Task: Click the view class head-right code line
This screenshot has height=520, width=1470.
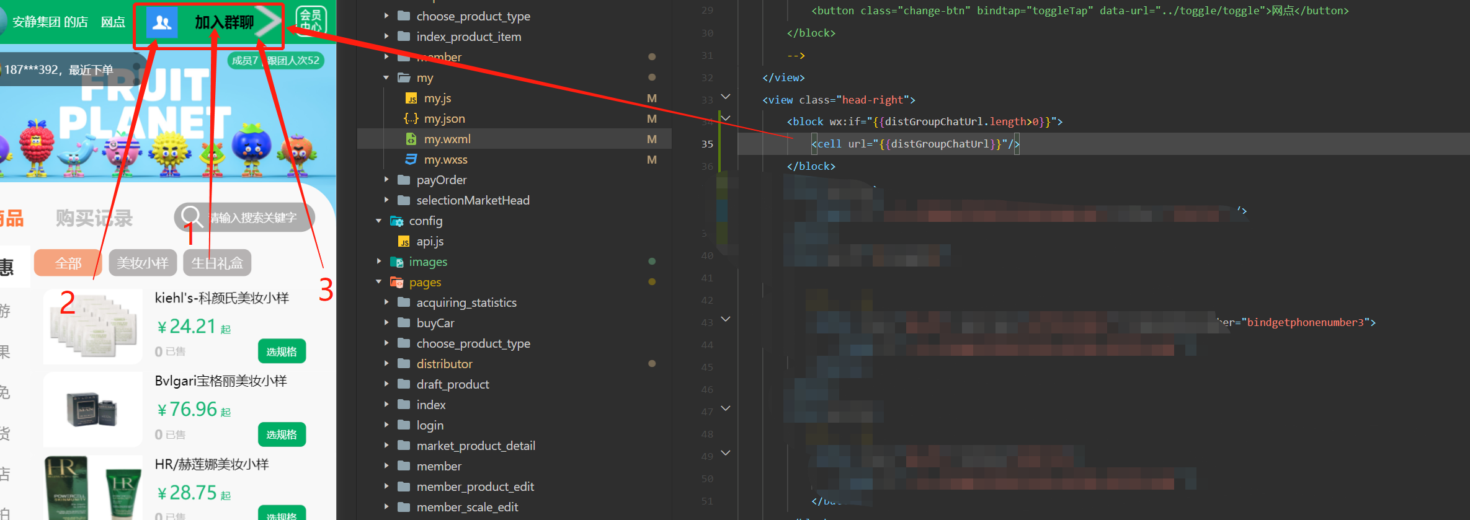Action: 839,100
